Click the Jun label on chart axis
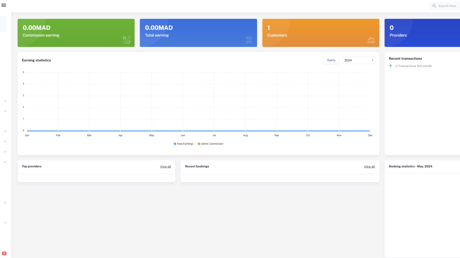This screenshot has width=460, height=258. (183, 135)
